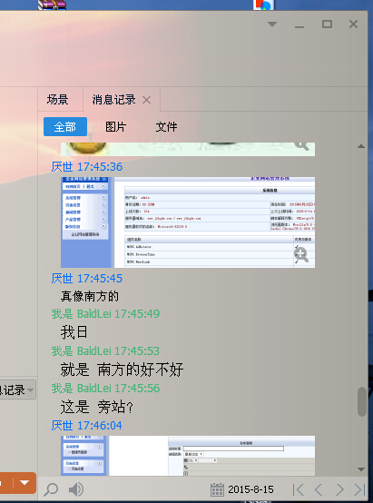Screen dimensions: 373x503
Task: Switch to the 场景 tab
Action: 58,100
